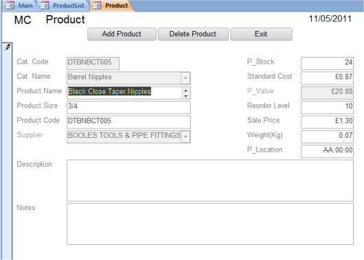Click the Description label

34,165
